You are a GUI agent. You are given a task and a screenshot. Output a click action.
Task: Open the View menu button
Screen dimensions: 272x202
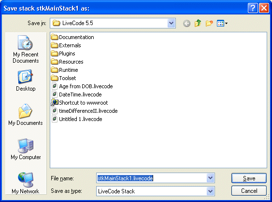(x=222, y=23)
